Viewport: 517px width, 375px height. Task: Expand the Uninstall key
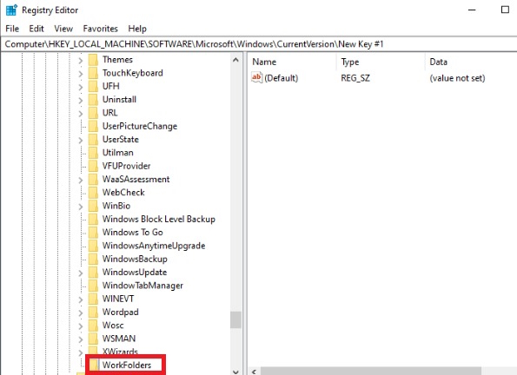click(x=81, y=100)
